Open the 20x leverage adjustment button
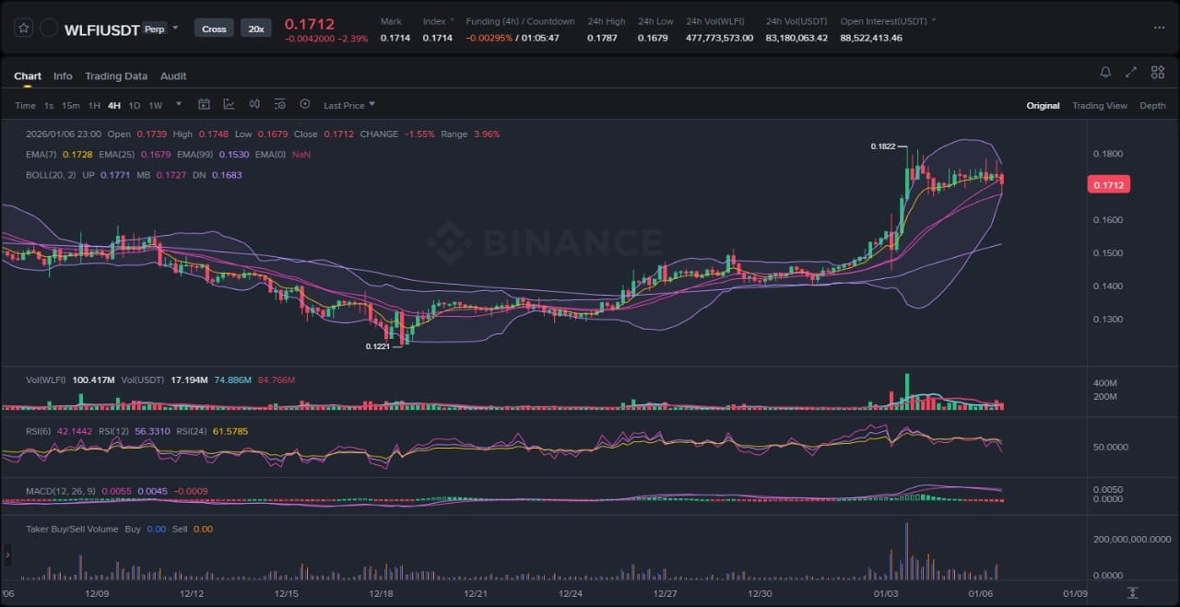The image size is (1180, 607). tap(255, 29)
